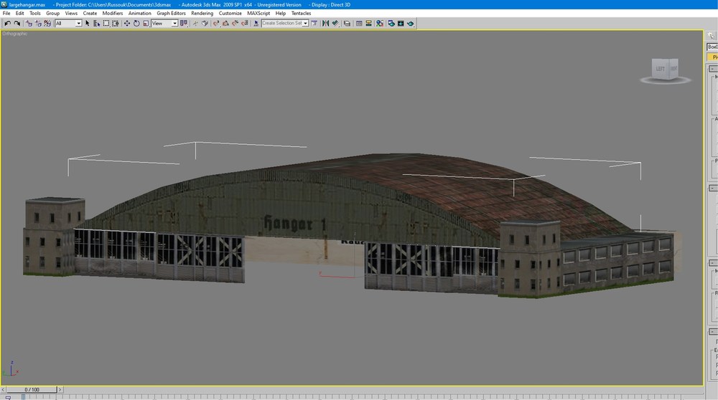Screen dimensions: 718x400
Task: Click the 0 / 100 time slider
Action: tap(32, 389)
